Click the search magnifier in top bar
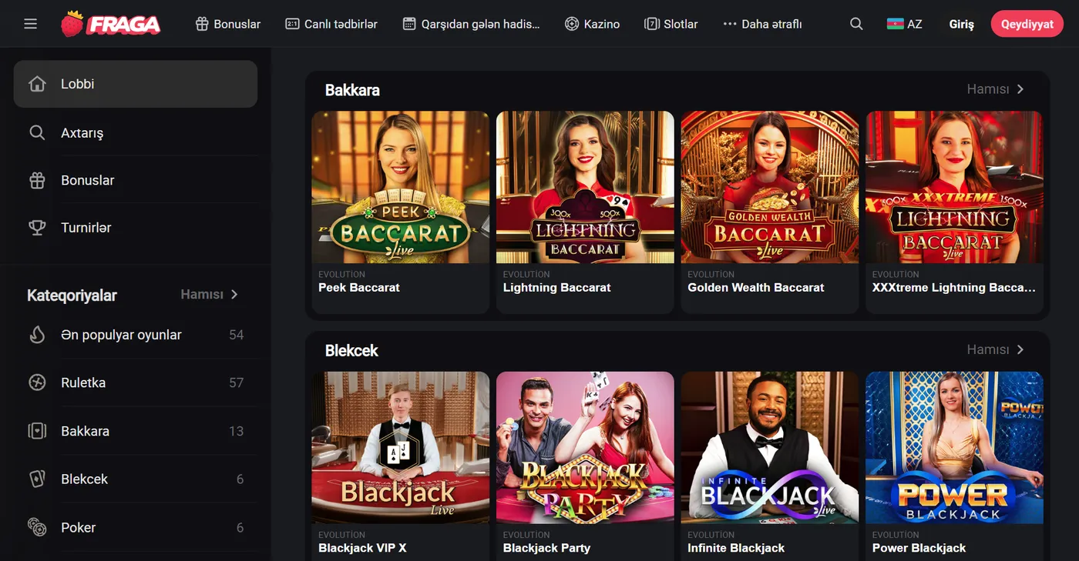Screen dimensions: 1079x561 pos(856,24)
